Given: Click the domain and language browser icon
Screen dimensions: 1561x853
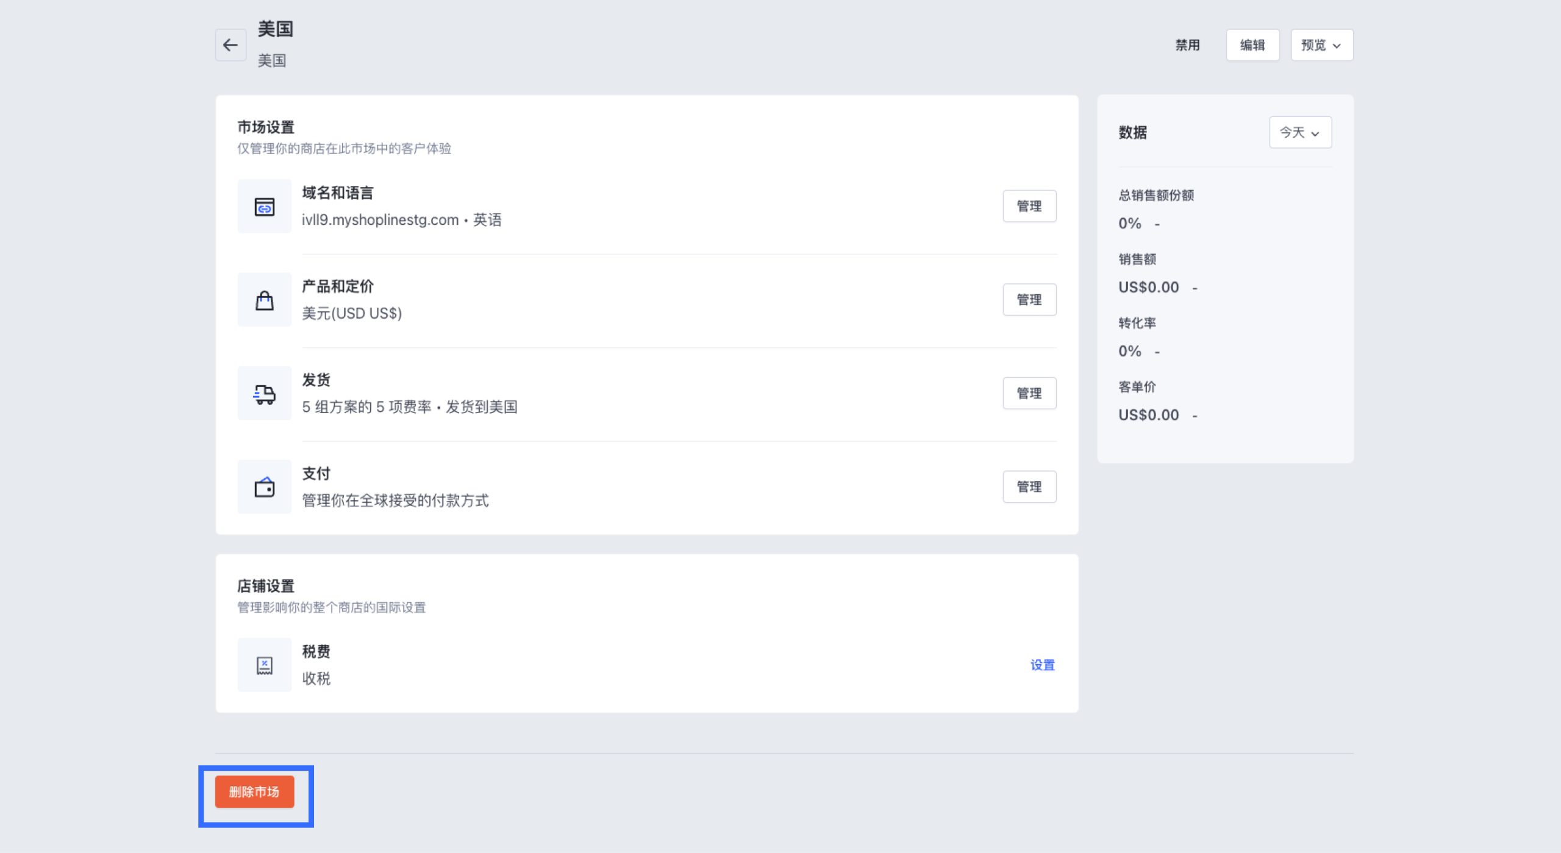Looking at the screenshot, I should 264,207.
